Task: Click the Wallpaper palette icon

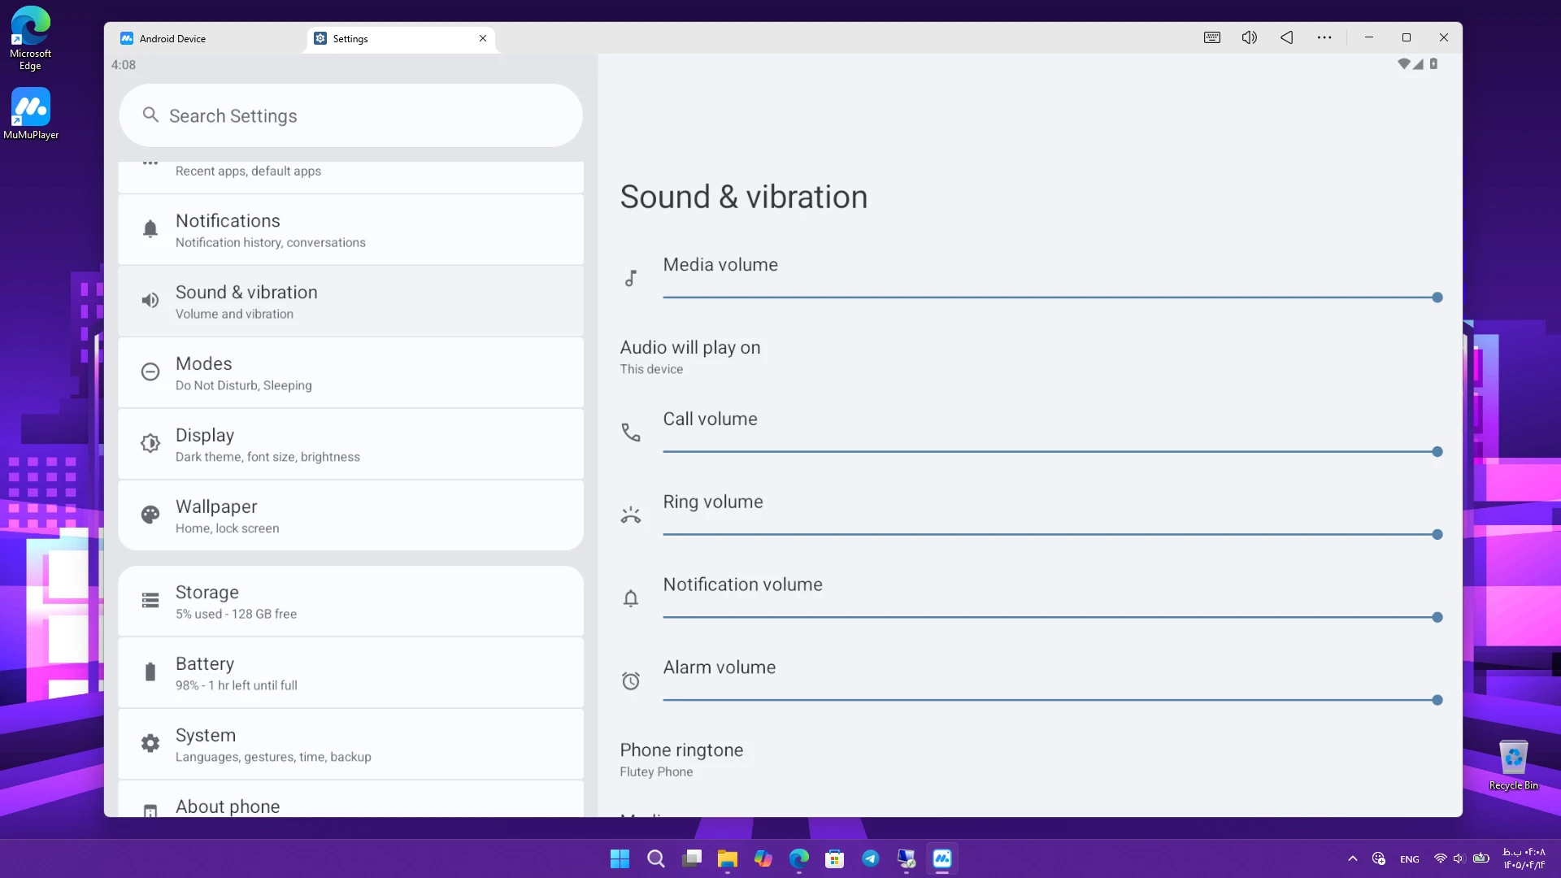Action: pyautogui.click(x=150, y=515)
